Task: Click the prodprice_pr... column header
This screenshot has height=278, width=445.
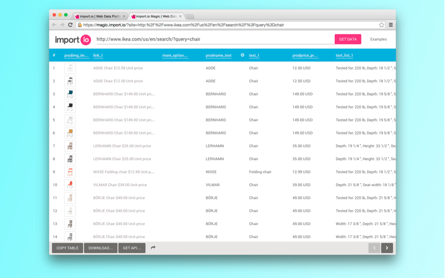Action: [x=305, y=55]
